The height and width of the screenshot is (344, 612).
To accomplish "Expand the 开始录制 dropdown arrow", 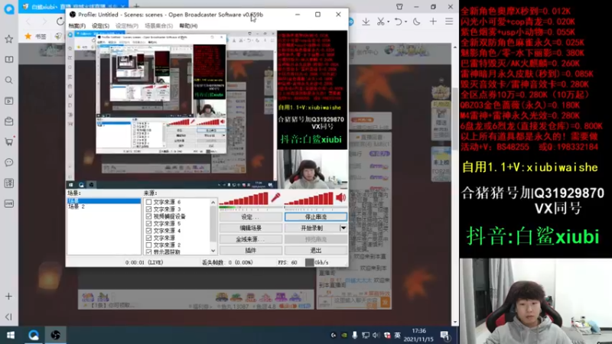I will [343, 228].
